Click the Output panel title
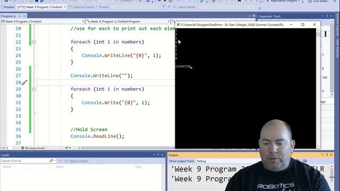Image resolution: width=340 pixels, height=191 pixels. click(x=173, y=155)
